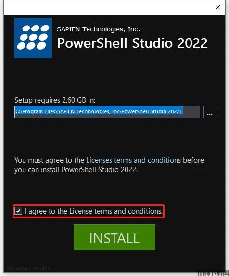The width and height of the screenshot is (229, 276).
Task: Click the word 'before' after the license link
Action: point(193,160)
